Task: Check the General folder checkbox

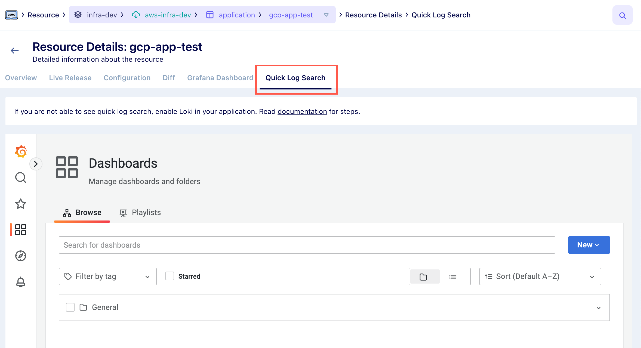Action: pyautogui.click(x=70, y=307)
